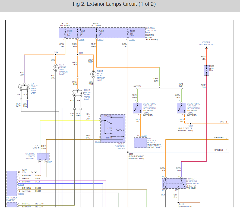
Task: Click the Right Front Park/Turn Lamp symbol
Action: (78, 93)
